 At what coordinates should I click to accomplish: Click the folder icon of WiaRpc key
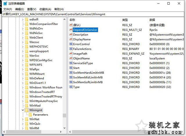click(26, 69)
